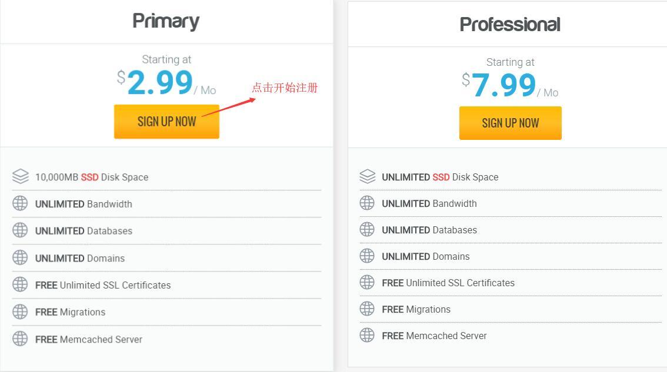Image resolution: width=667 pixels, height=372 pixels.
Task: Click the globe icon beside Primary SSL Certificates
Action: pos(20,284)
